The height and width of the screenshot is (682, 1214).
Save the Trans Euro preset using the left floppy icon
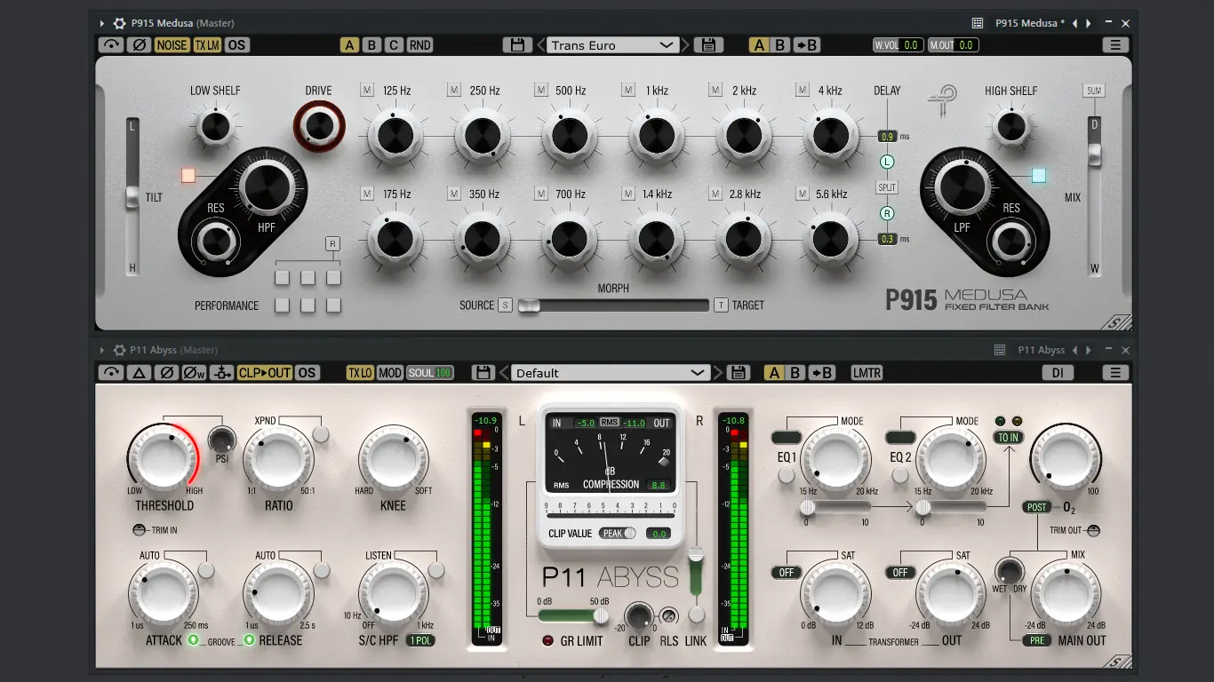click(x=517, y=45)
